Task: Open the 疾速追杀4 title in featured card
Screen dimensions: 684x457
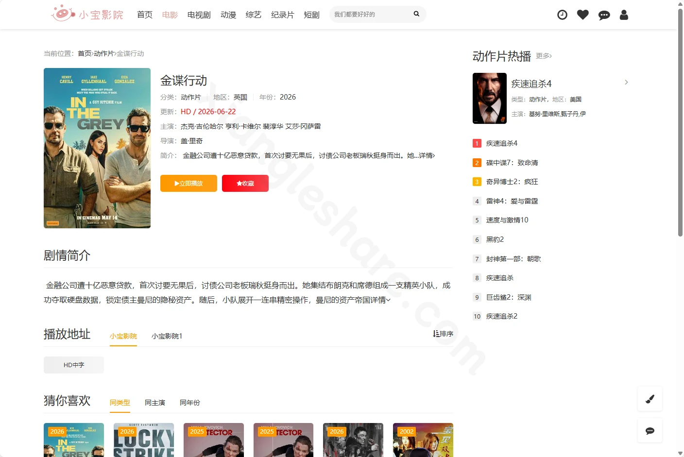Action: click(x=531, y=84)
